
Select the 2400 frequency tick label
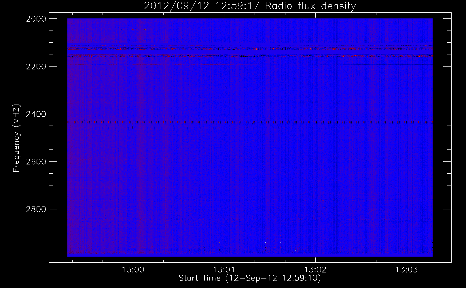click(x=36, y=114)
